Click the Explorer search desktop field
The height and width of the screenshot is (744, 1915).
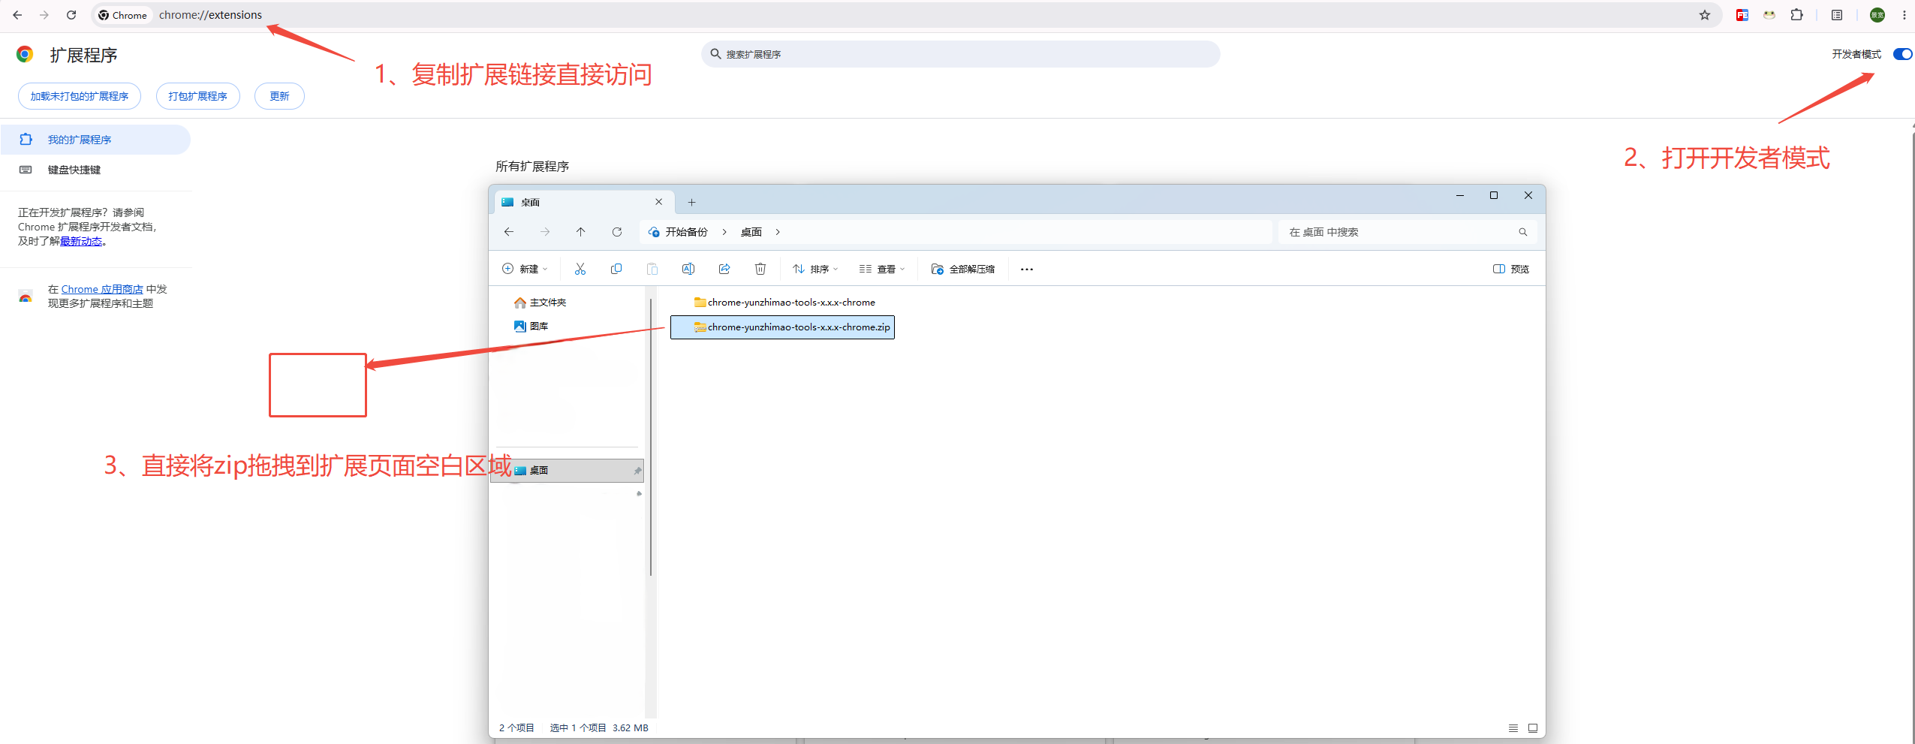[1408, 232]
